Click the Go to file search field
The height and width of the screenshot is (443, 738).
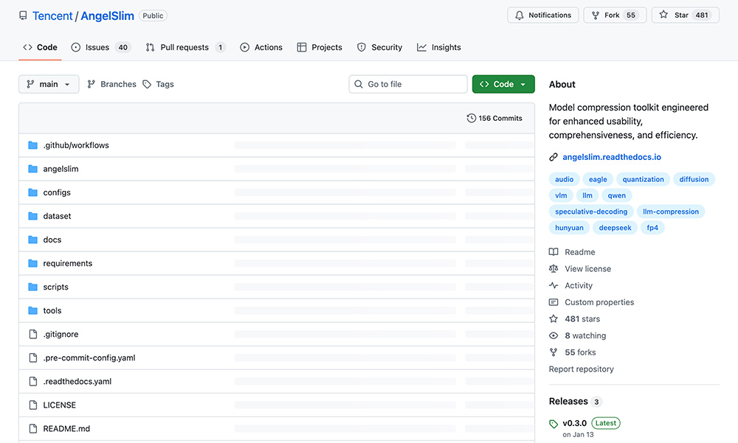click(x=408, y=84)
